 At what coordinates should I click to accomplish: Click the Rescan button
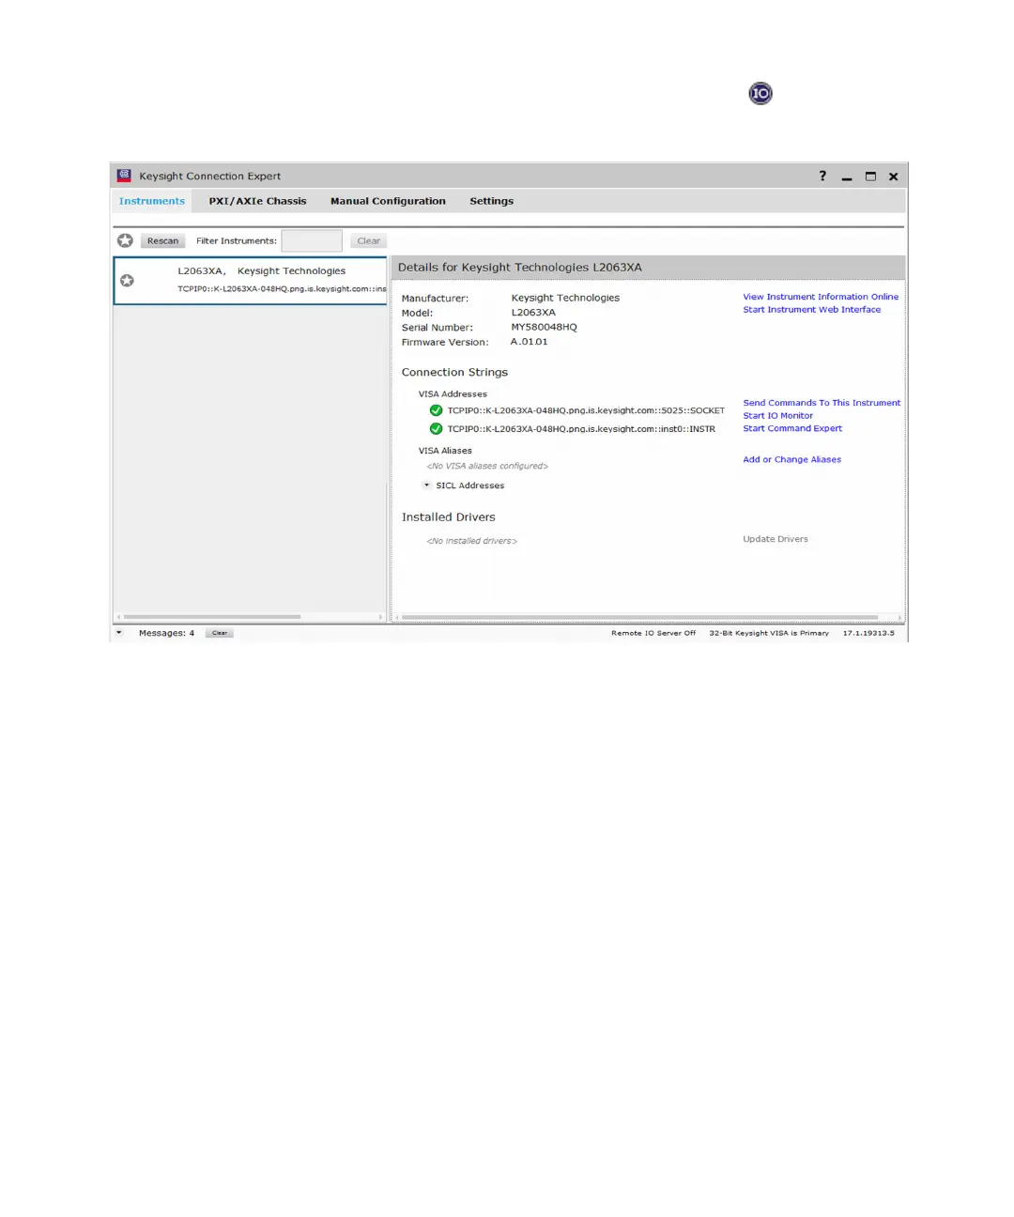[162, 241]
